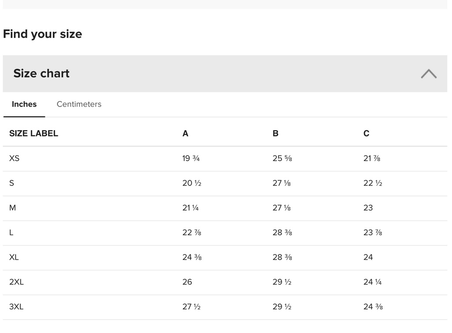The image size is (452, 333).
Task: Click column header B
Action: point(275,133)
